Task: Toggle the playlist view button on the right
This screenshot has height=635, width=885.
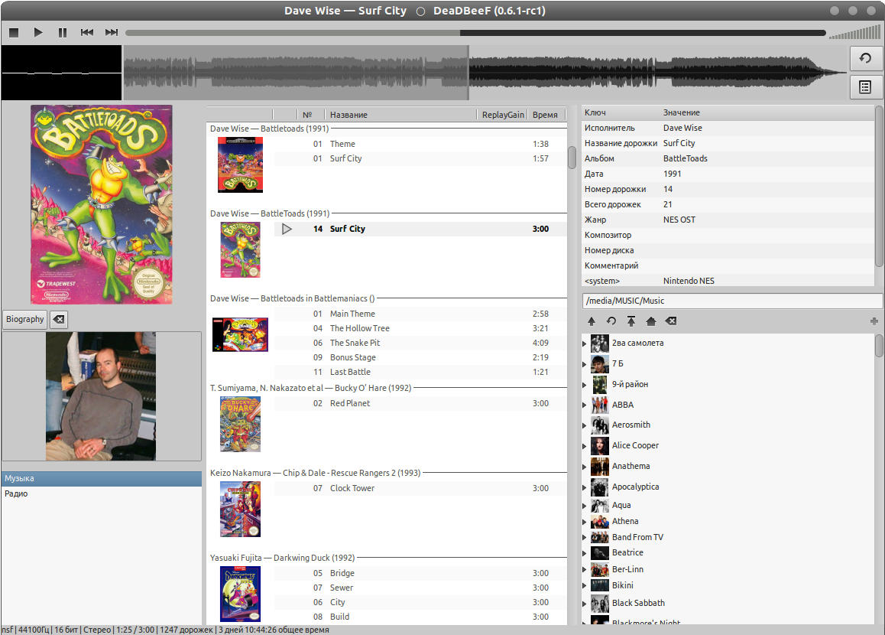Action: (864, 86)
